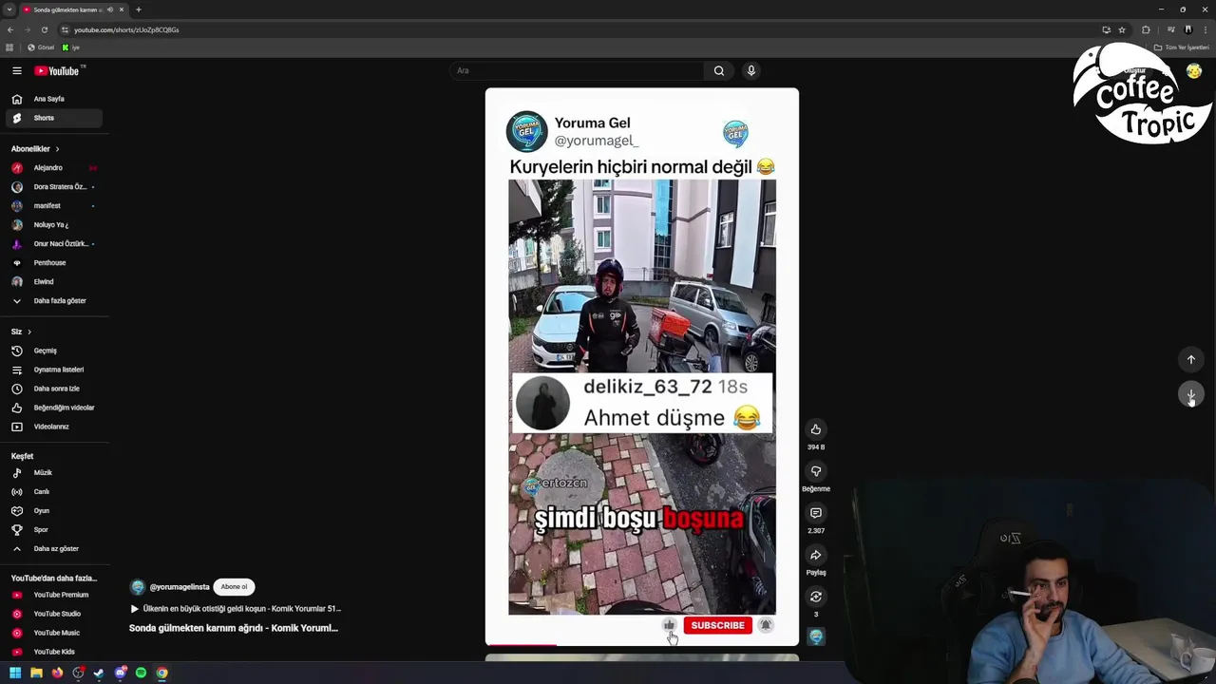Dislike the short with thumbs-down
Viewport: 1216px width, 684px height.
pos(815,471)
